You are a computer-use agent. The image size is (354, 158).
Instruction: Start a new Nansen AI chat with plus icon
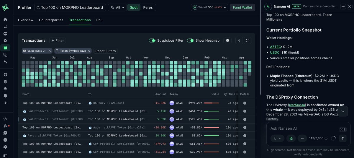(343, 6)
